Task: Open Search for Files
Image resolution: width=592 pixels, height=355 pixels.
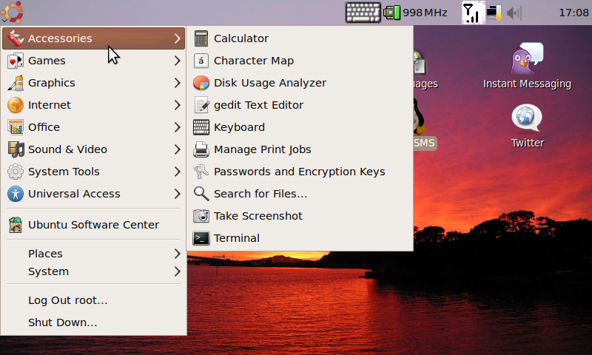Action: 260,194
